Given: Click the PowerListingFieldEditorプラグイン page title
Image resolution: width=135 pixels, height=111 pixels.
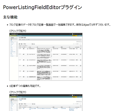Looking at the screenshot, I should click(x=43, y=7).
